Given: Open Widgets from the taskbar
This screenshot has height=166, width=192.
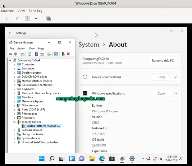Looking at the screenshot, I should [x=72, y=158].
